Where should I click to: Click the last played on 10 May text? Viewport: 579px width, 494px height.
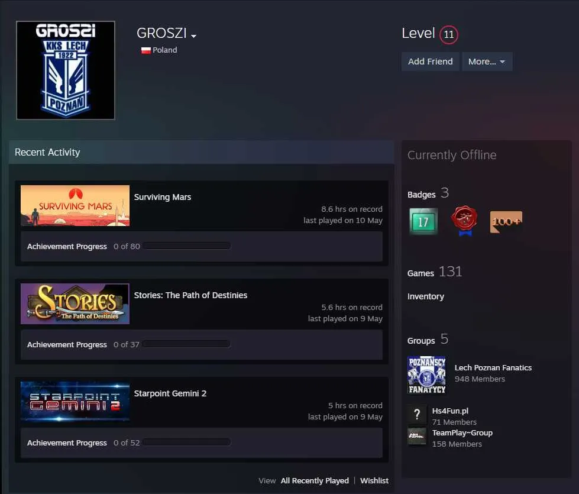click(x=342, y=221)
